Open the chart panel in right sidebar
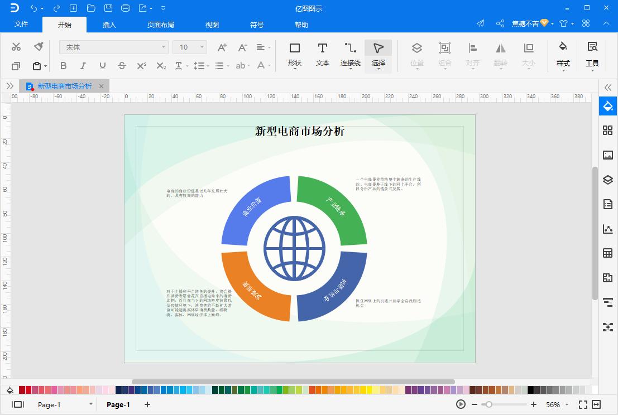Viewport: 618px width, 415px height. tap(608, 229)
